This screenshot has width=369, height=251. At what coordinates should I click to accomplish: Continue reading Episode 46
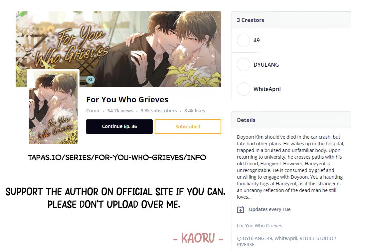pos(119,127)
